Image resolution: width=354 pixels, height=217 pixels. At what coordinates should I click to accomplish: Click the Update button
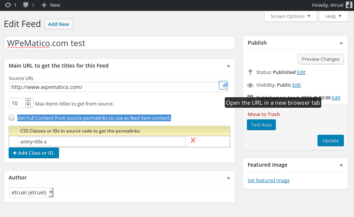[x=330, y=140]
